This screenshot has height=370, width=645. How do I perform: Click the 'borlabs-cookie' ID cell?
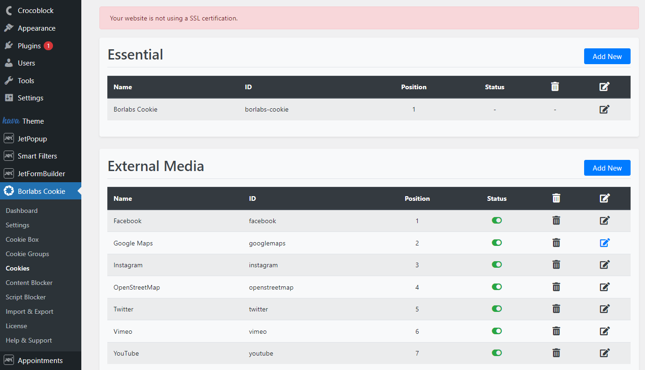(x=267, y=109)
